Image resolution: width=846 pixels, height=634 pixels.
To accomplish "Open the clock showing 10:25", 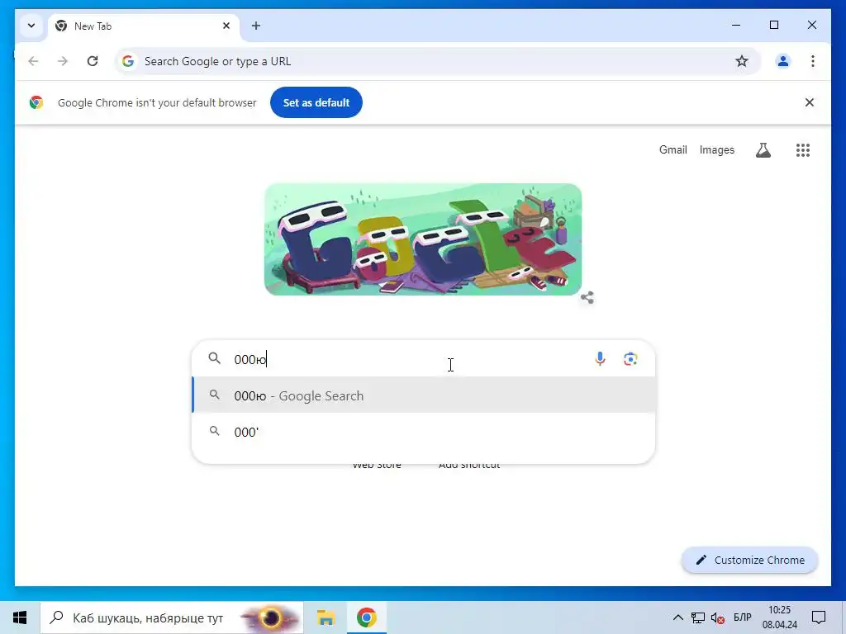I will [780, 617].
